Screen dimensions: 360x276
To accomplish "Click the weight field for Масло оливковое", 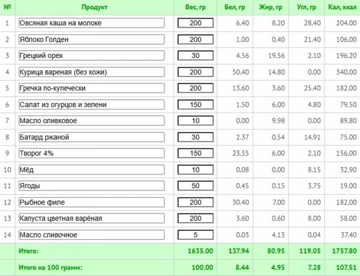I will pyautogui.click(x=195, y=121).
